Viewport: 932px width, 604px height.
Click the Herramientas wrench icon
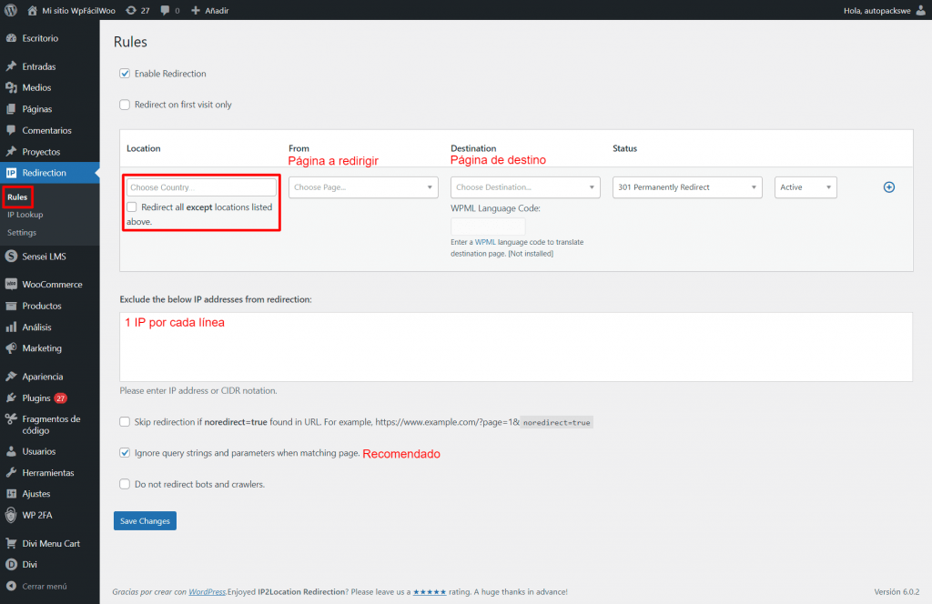(11, 473)
